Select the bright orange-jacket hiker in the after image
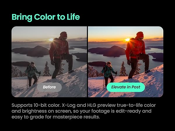175x131 pixels. click(137, 55)
